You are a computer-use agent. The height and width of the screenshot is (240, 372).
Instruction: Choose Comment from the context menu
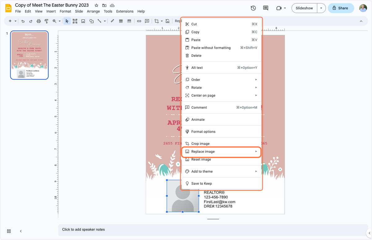[x=221, y=107]
